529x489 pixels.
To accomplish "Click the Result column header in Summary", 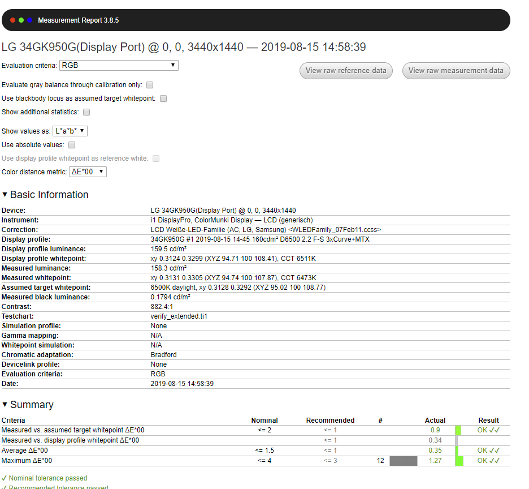I will [488, 421].
